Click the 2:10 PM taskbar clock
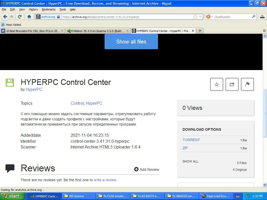The width and height of the screenshot is (267, 200). pos(257,196)
